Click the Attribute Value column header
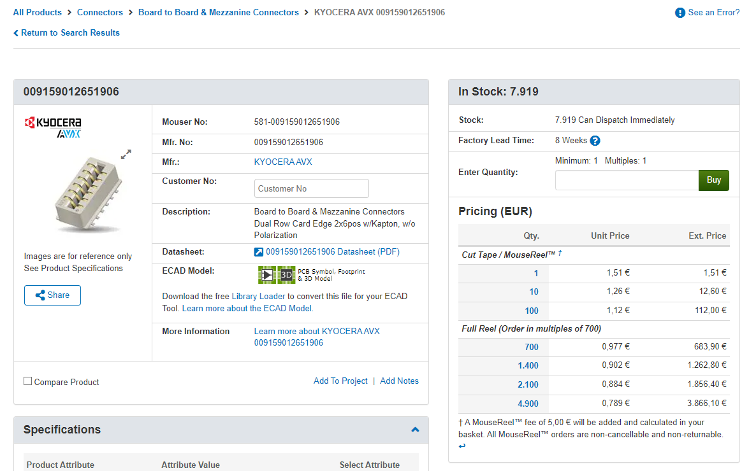The width and height of the screenshot is (749, 471). click(x=190, y=465)
